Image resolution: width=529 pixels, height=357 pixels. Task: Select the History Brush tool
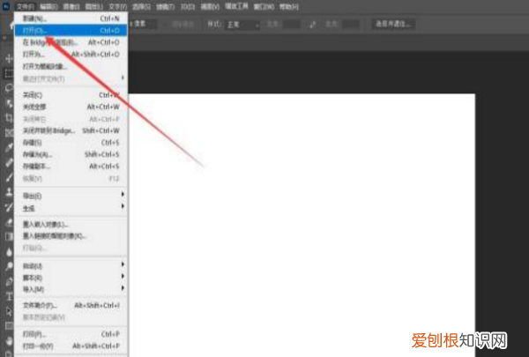(x=9, y=207)
